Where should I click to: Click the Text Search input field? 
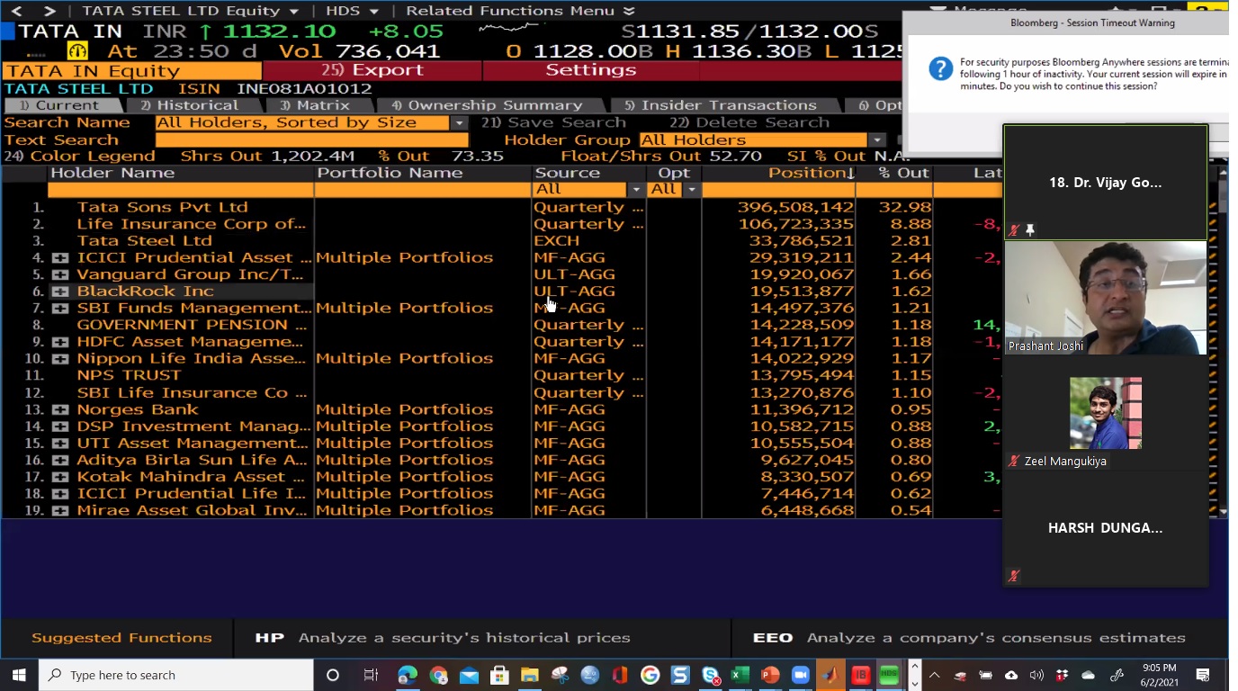click(x=312, y=140)
